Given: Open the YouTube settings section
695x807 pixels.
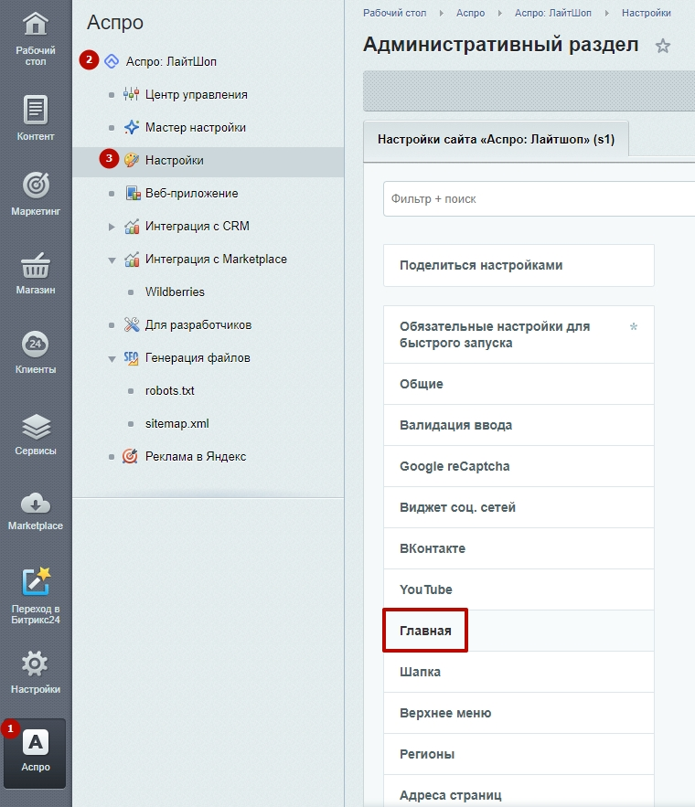Looking at the screenshot, I should (519, 589).
